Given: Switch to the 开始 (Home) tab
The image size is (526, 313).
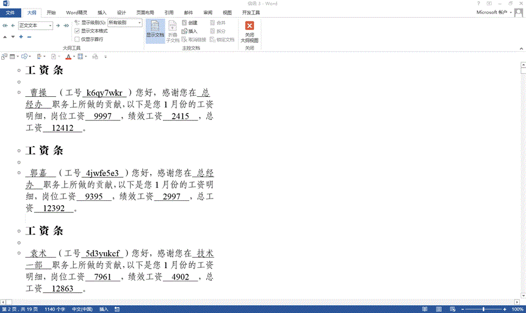Looking at the screenshot, I should pos(51,12).
